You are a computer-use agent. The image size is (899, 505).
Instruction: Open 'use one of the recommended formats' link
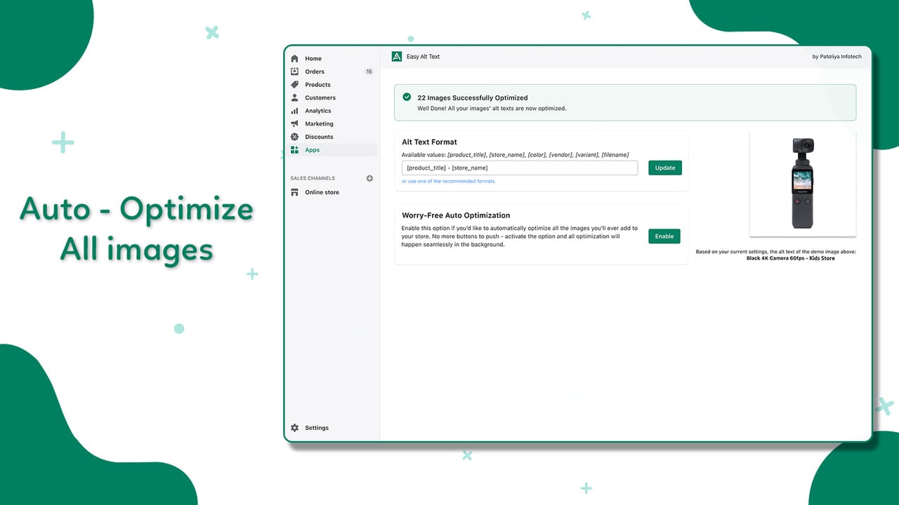[448, 181]
